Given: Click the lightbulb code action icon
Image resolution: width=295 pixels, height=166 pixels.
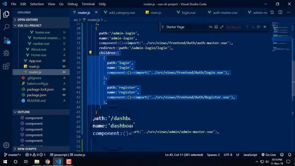Looking at the screenshot, I should (x=90, y=53).
